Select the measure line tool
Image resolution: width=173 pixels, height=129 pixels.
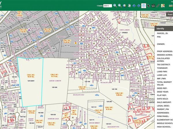pos(158,5)
